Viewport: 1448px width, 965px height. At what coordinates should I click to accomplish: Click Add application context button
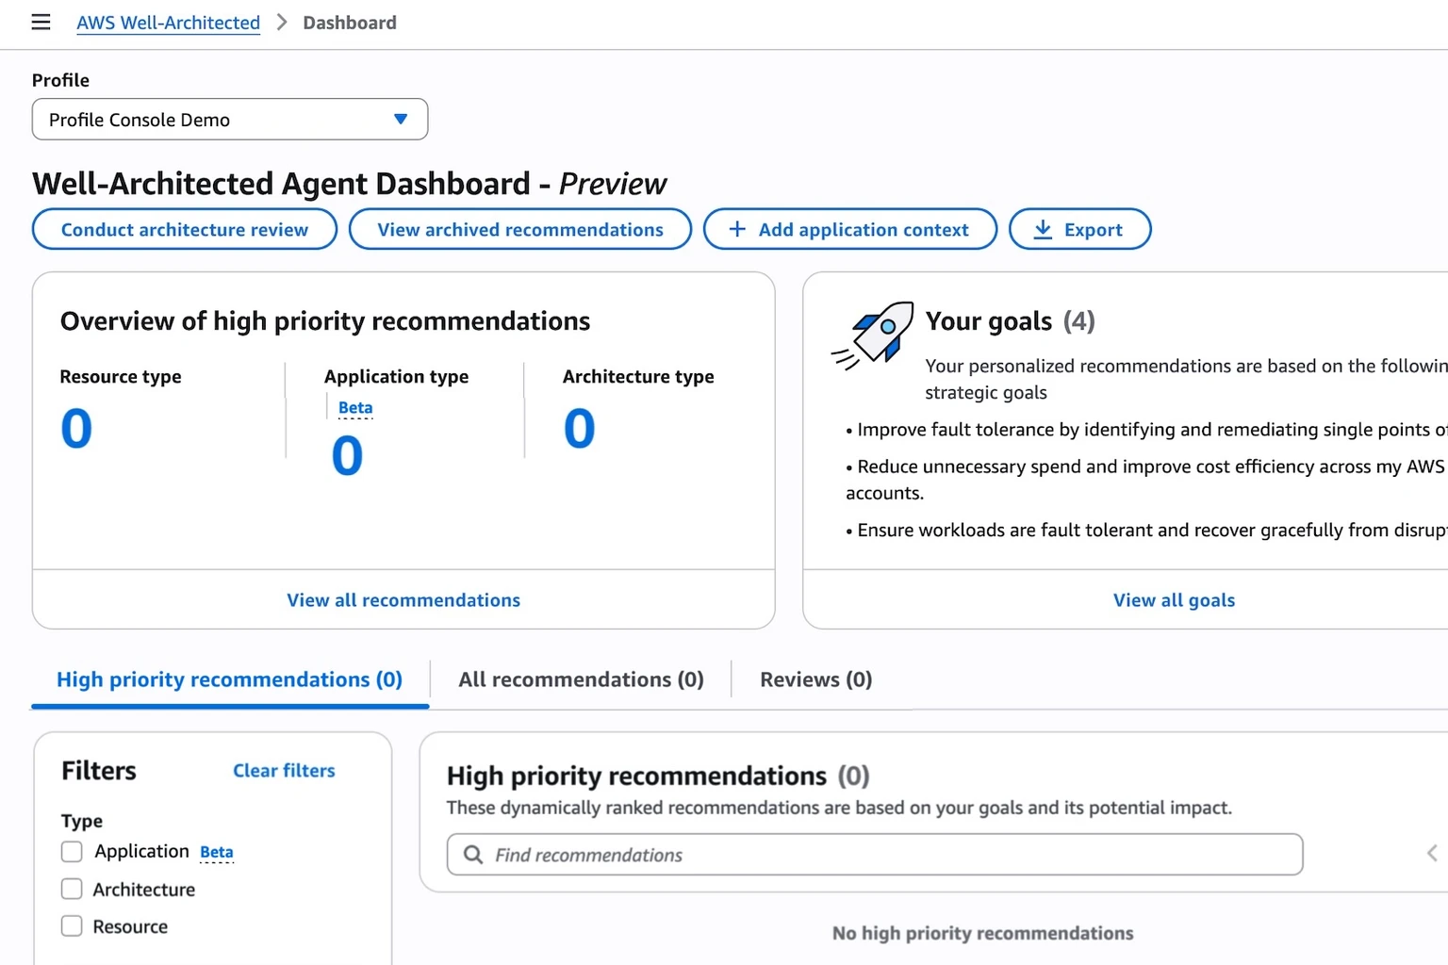pyautogui.click(x=850, y=229)
